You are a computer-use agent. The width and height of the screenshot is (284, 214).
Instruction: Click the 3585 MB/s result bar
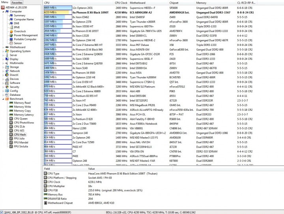tap(58, 17)
